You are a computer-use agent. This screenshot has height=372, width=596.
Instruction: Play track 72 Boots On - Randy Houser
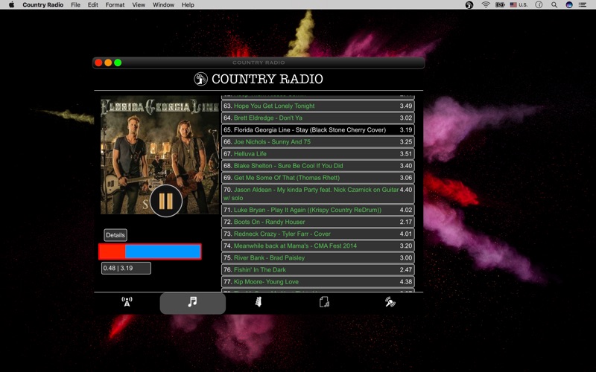pos(318,222)
